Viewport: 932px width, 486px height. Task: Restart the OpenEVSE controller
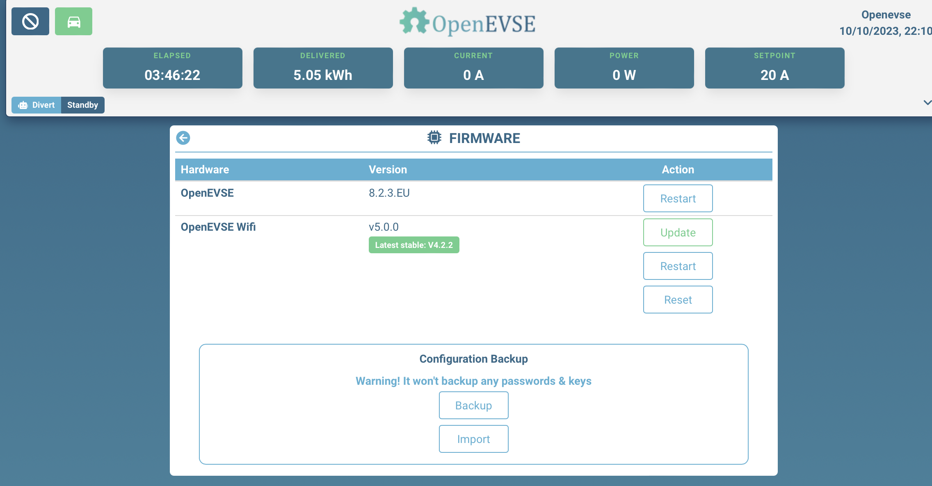coord(678,198)
